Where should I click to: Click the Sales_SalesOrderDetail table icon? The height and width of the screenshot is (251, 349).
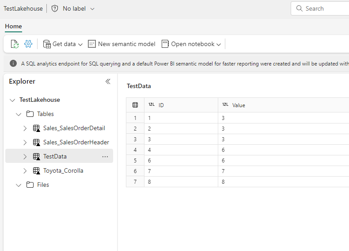(x=37, y=128)
